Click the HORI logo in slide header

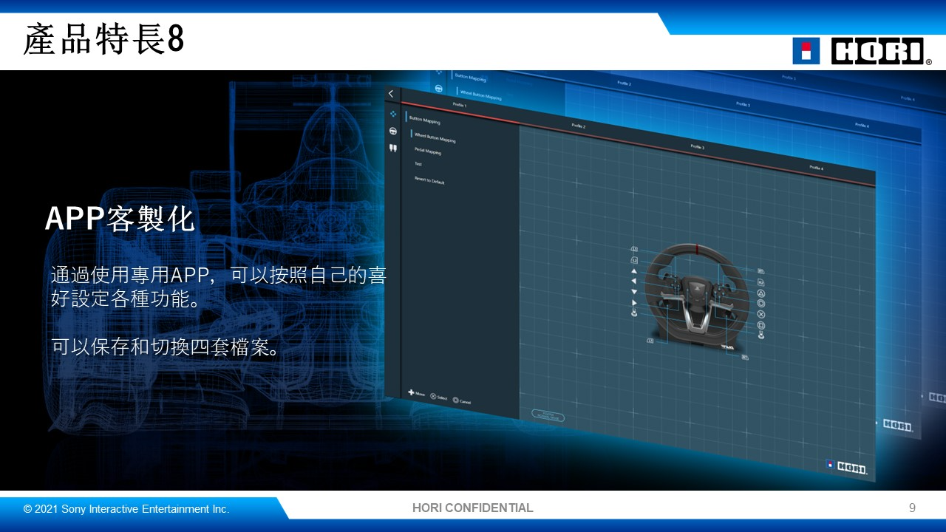tap(862, 51)
